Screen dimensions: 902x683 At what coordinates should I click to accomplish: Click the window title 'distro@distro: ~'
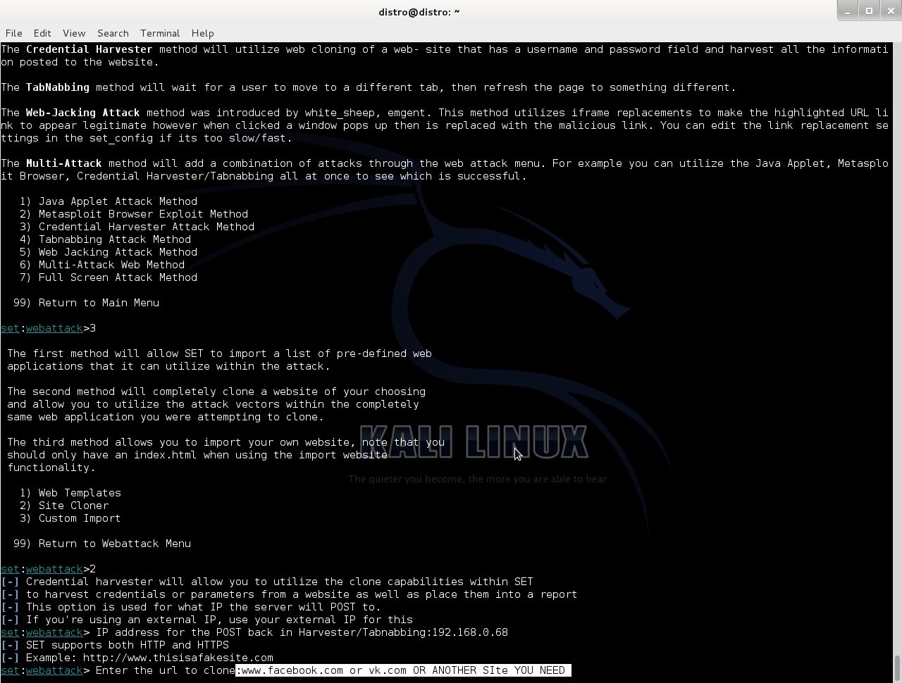[419, 12]
